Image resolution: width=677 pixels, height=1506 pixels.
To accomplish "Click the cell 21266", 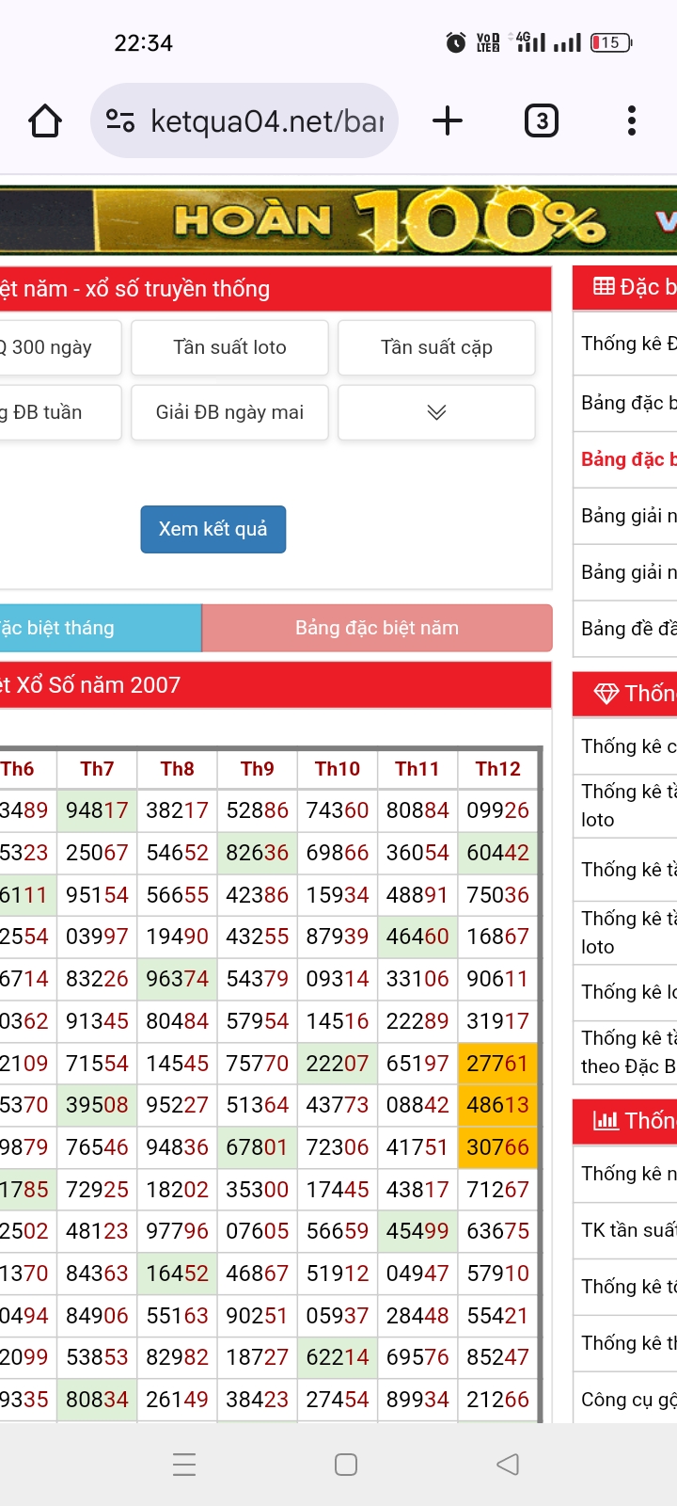I will pyautogui.click(x=497, y=1400).
